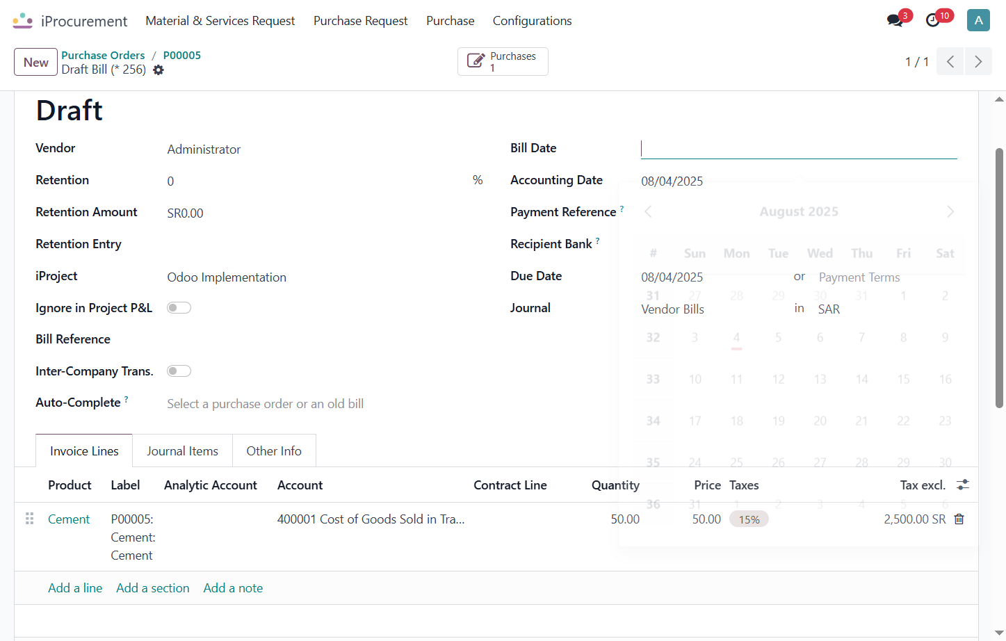Switch to Other Info tab
Viewport: 1006px width, 641px height.
[274, 451]
